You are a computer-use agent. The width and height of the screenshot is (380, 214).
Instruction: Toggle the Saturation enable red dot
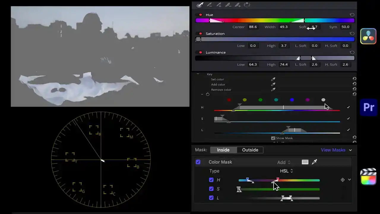point(200,34)
